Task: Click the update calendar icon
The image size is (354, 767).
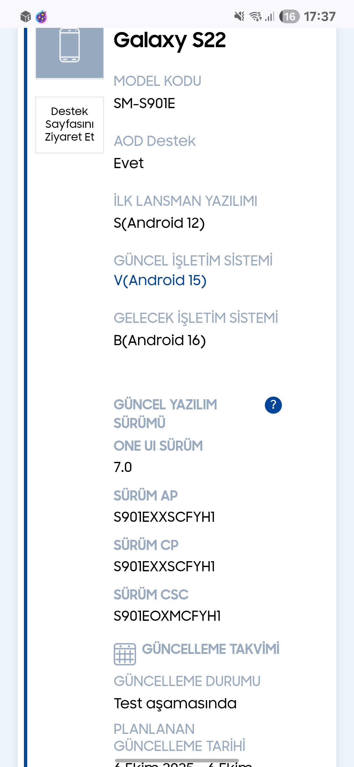Action: point(125,654)
